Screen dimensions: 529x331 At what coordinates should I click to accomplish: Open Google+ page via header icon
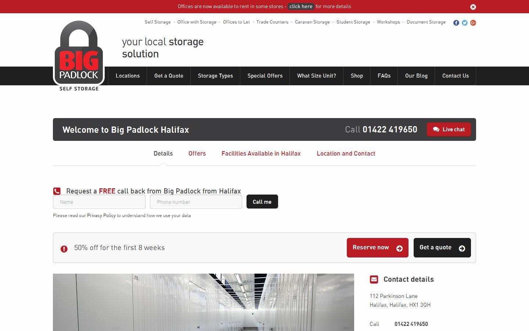[x=473, y=23]
